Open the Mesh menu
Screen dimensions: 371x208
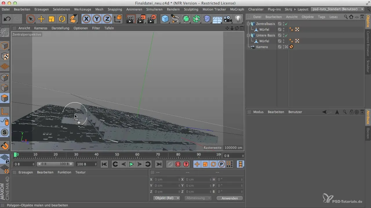click(x=99, y=9)
